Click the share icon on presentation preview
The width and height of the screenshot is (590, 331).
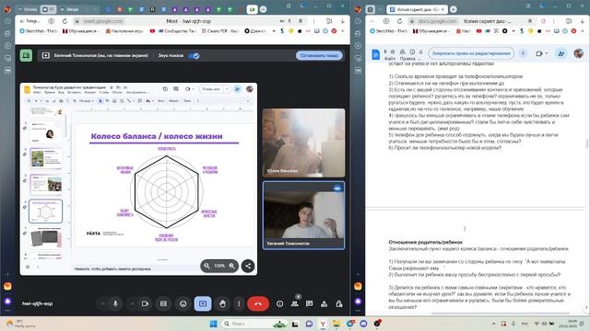click(248, 266)
